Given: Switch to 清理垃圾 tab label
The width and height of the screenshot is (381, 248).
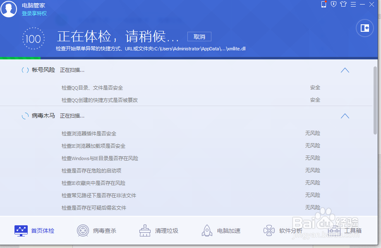Looking at the screenshot, I should (167, 231).
